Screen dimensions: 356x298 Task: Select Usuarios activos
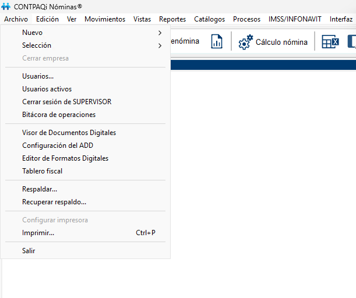point(86,89)
